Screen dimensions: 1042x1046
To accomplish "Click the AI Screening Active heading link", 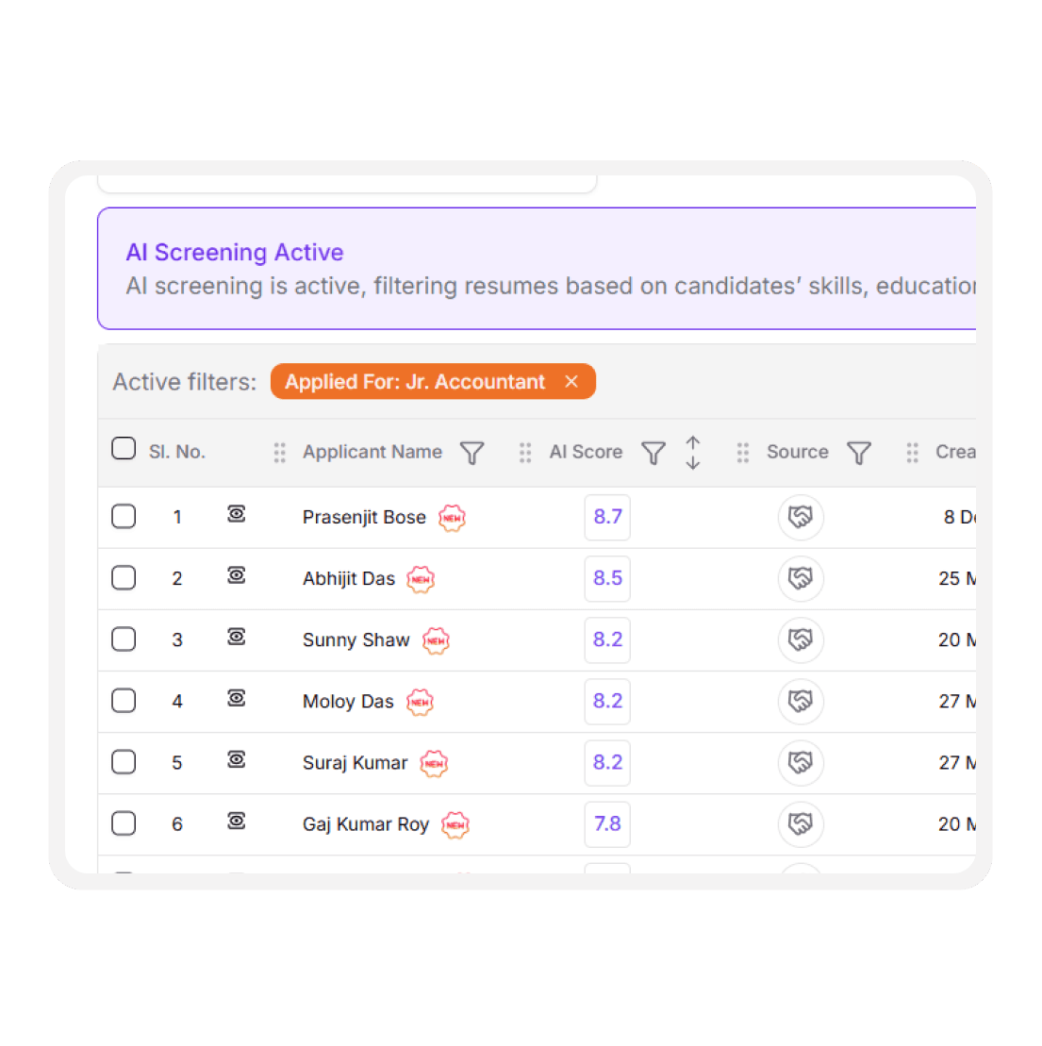I will tap(235, 253).
